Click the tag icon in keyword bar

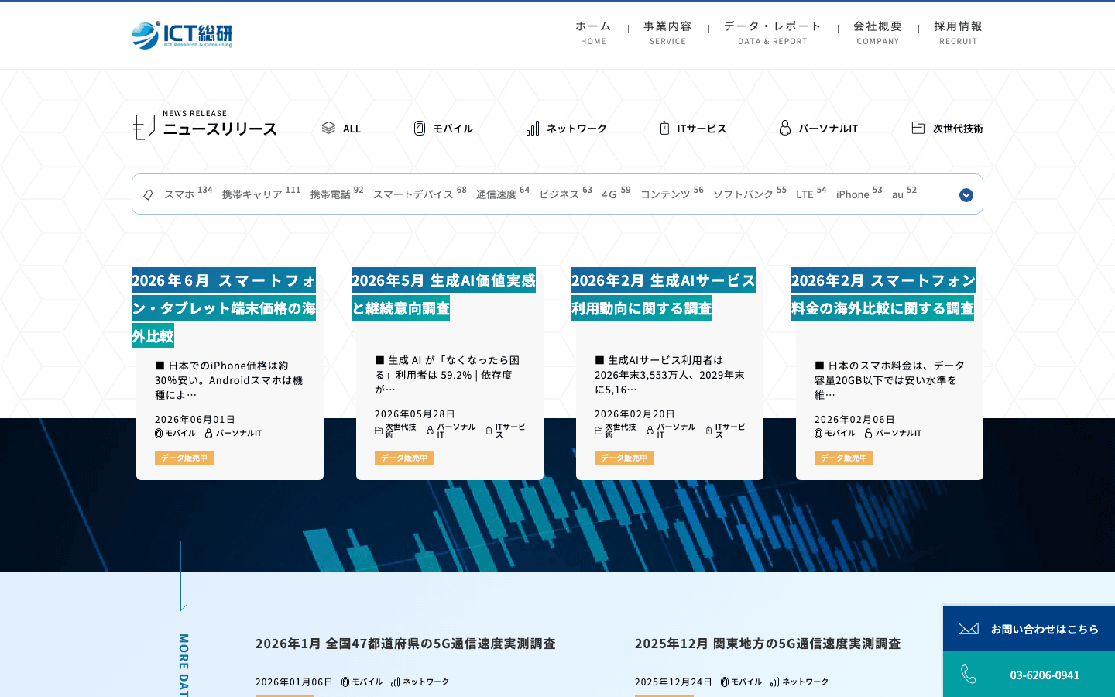pyautogui.click(x=148, y=194)
